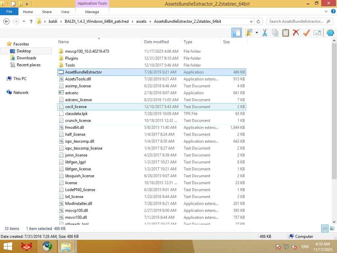Switch to Large icons view in the status bar

[x=332, y=229]
